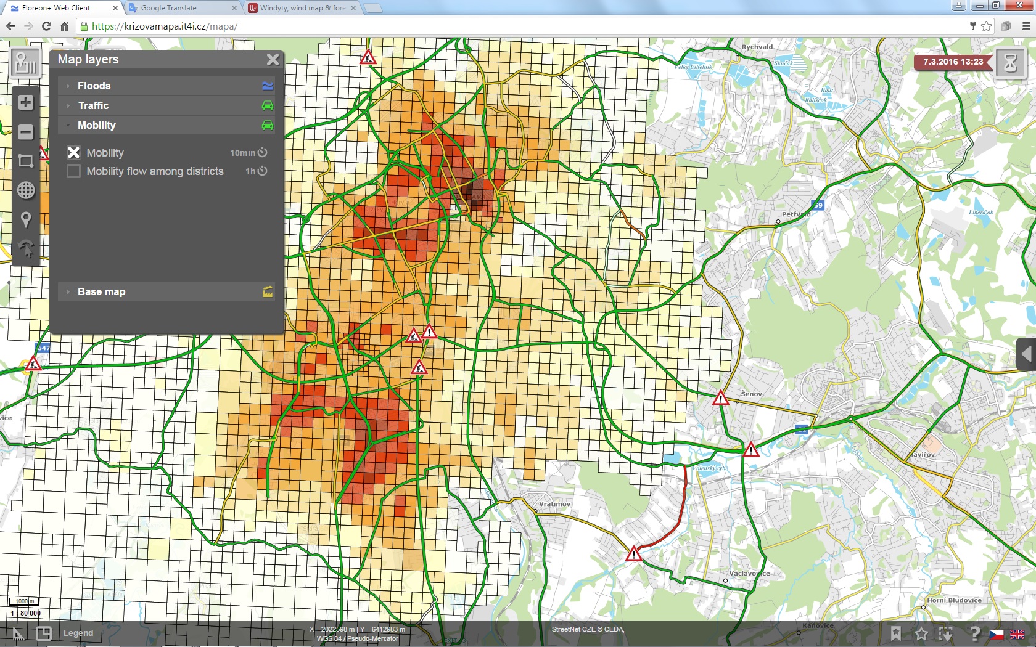This screenshot has width=1036, height=647.
Task: Close the Windyty tab
Action: (x=353, y=8)
